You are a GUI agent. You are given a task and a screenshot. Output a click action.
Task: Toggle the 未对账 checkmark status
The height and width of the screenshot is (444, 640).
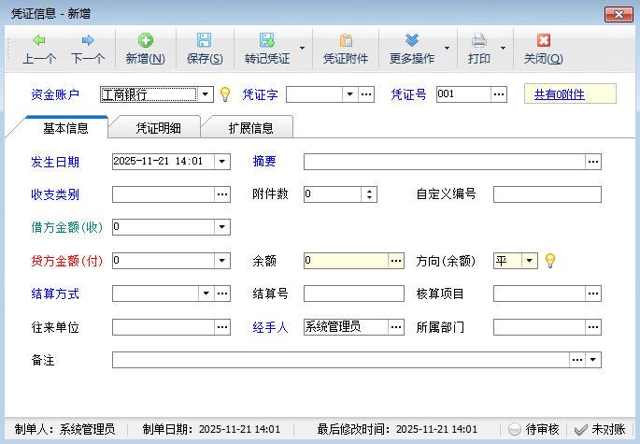581,429
